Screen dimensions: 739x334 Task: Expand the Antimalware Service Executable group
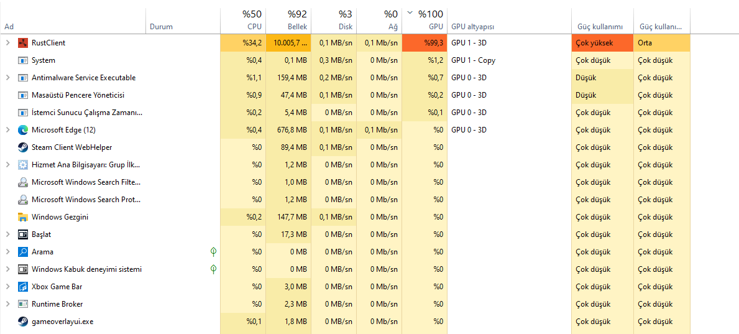click(x=7, y=78)
